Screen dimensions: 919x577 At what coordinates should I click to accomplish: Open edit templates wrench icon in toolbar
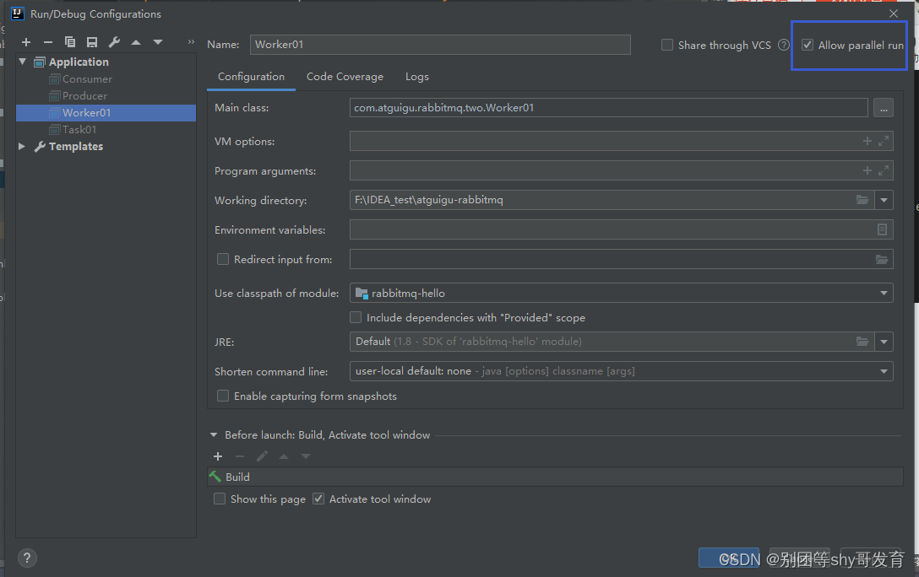[x=114, y=42]
